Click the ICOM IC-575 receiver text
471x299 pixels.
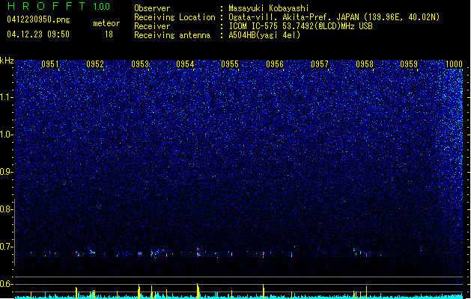(300, 26)
